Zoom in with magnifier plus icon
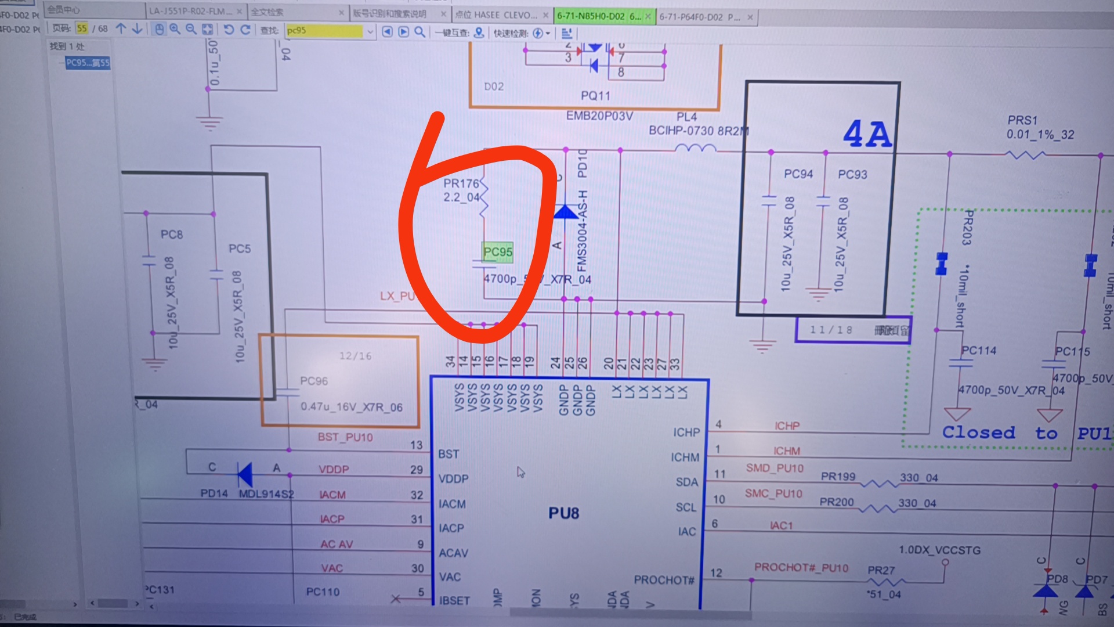The image size is (1114, 627). point(175,29)
